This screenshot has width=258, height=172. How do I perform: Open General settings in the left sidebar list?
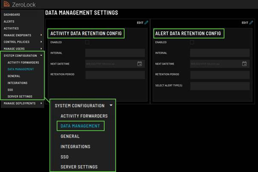pyautogui.click(x=14, y=76)
